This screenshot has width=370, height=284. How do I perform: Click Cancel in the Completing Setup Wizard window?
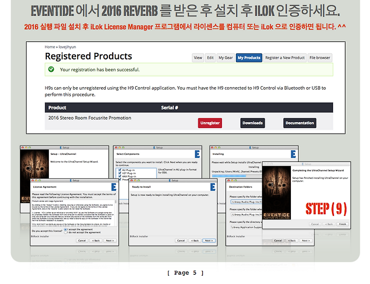click(315, 224)
